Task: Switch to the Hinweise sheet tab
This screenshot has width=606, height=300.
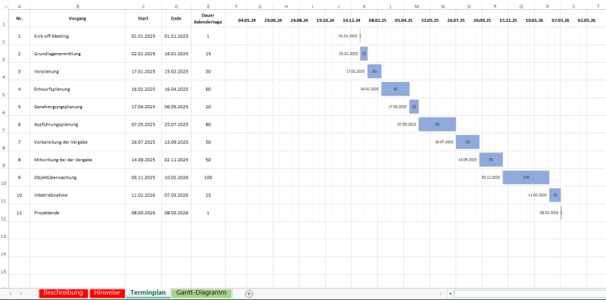Action: tap(107, 293)
